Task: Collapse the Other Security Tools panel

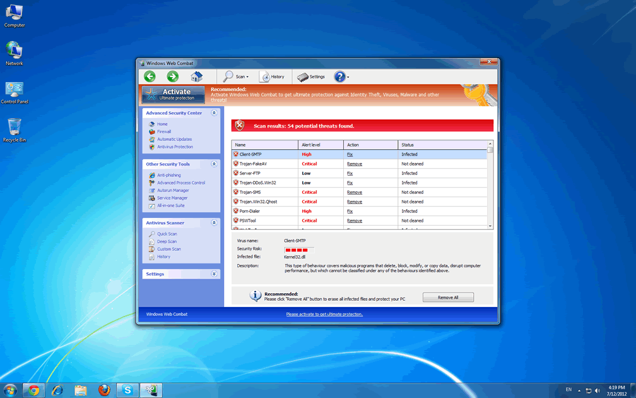Action: (x=214, y=164)
